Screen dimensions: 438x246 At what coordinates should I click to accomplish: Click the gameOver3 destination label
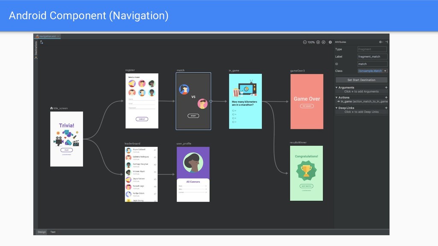point(297,71)
